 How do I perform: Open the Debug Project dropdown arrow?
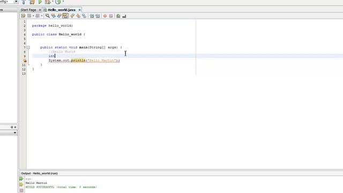(x=53, y=2)
